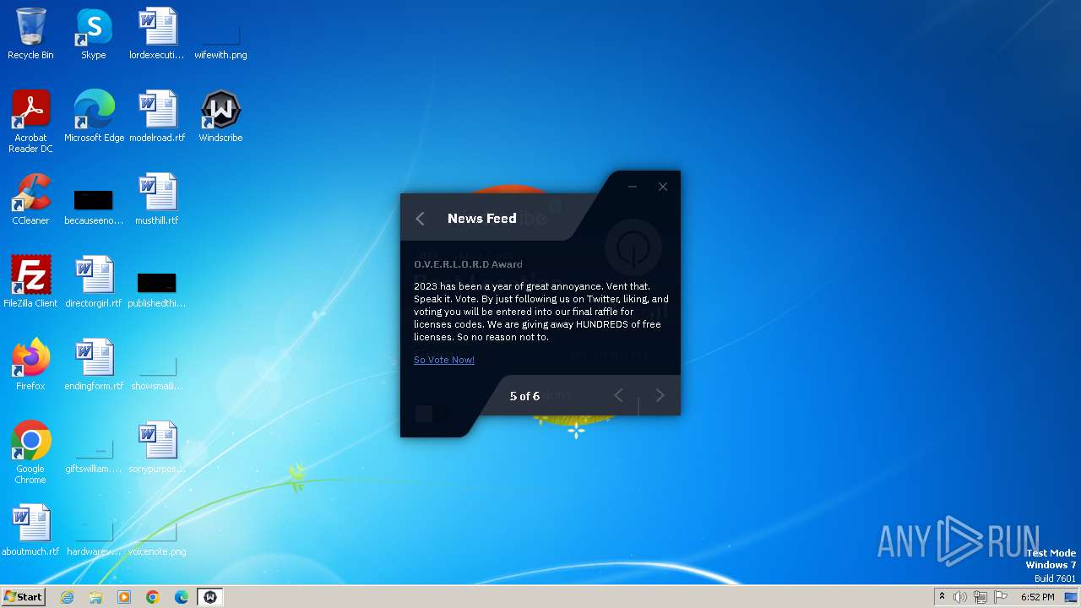Screen dimensions: 1081x608
Task: Show the previous news feed item
Action: [618, 396]
